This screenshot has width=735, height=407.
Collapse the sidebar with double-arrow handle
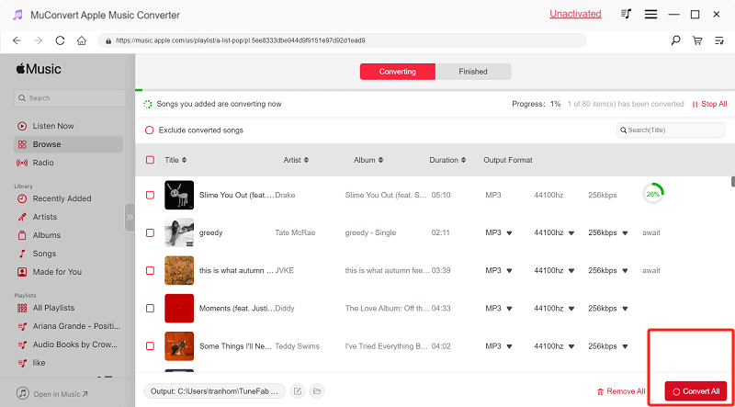pyautogui.click(x=130, y=218)
